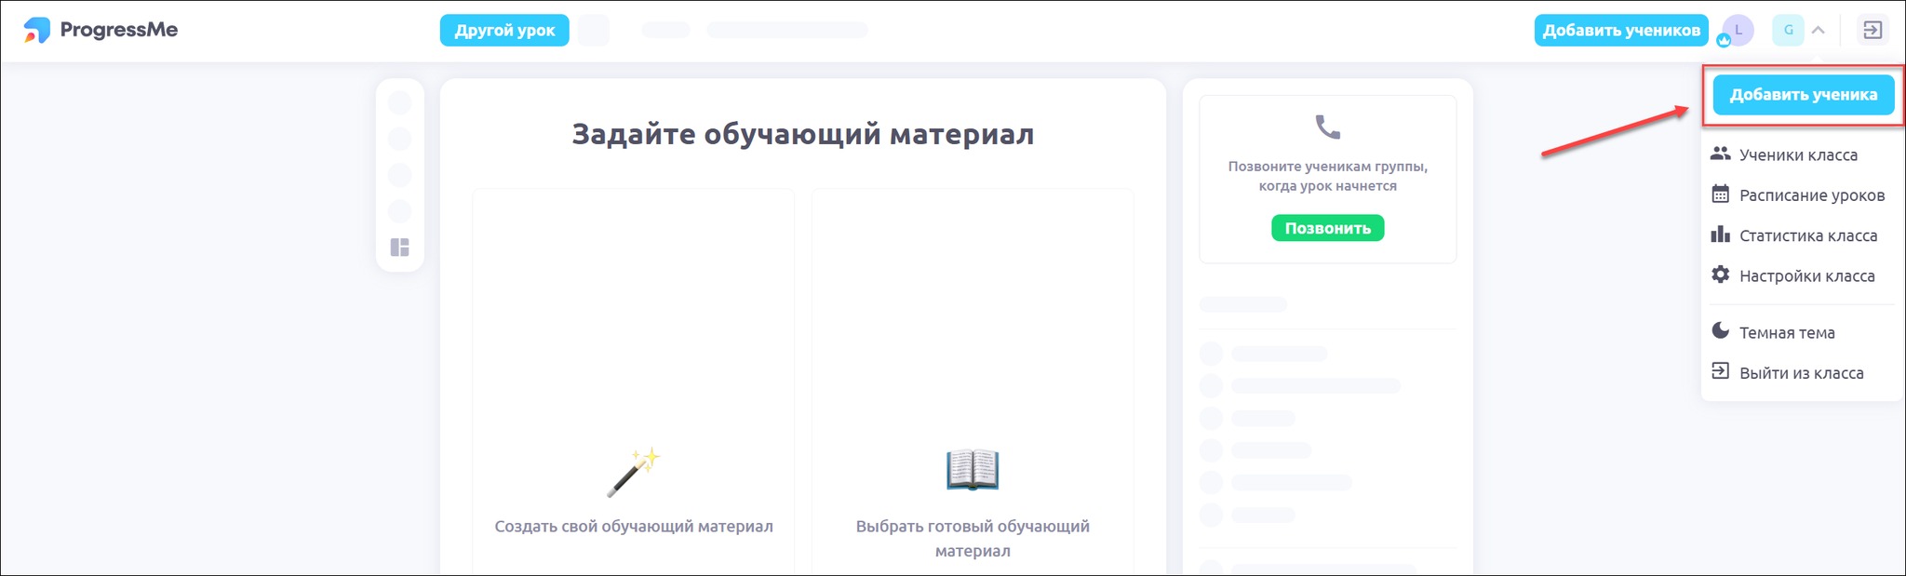
Task: Click the open book ready-material icon
Action: (972, 470)
